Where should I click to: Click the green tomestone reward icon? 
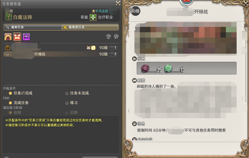pyautogui.click(x=168, y=69)
